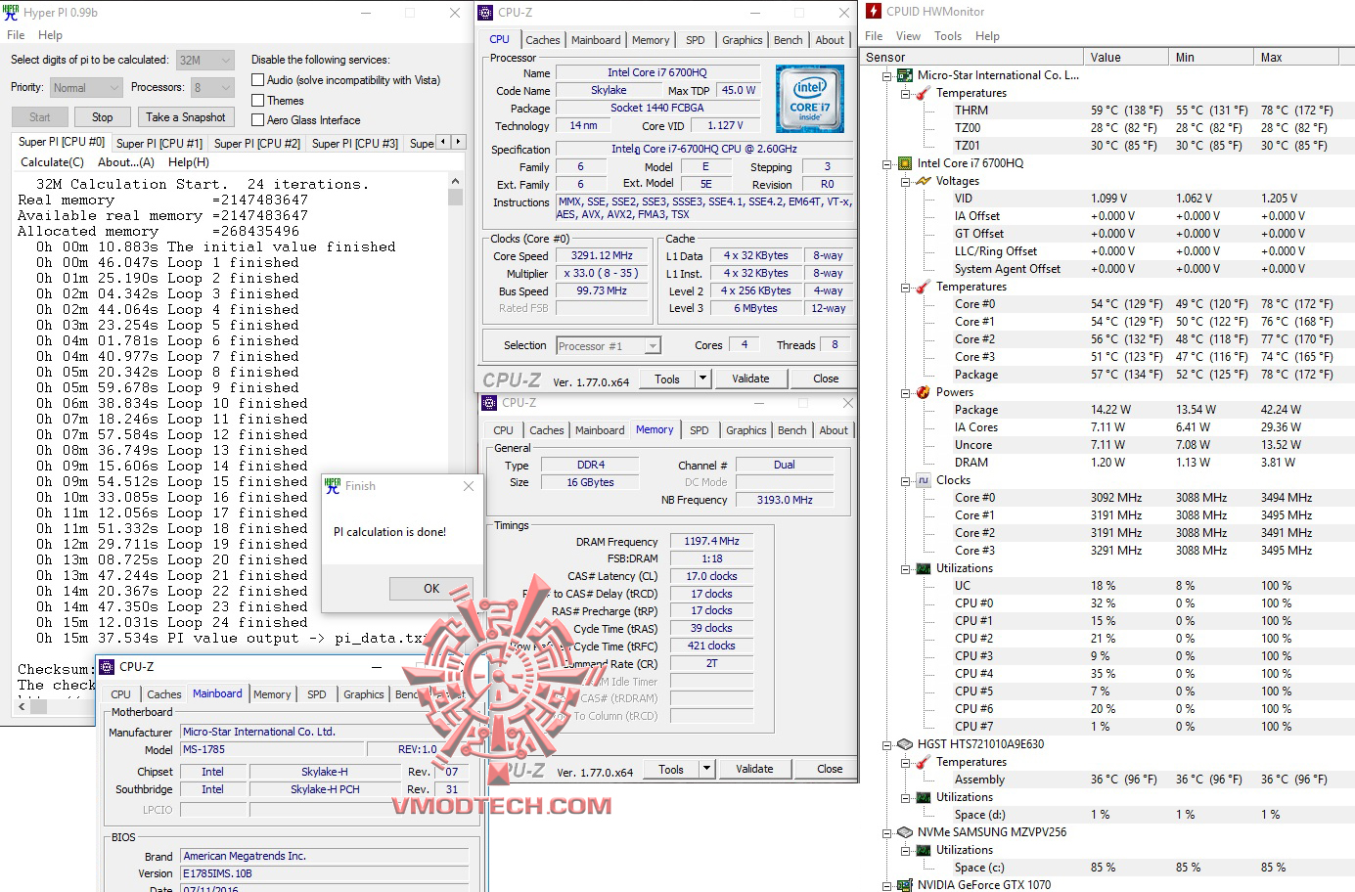The height and width of the screenshot is (892, 1355).
Task: Click the icon in the Finish dialog title bar
Action: (x=333, y=485)
